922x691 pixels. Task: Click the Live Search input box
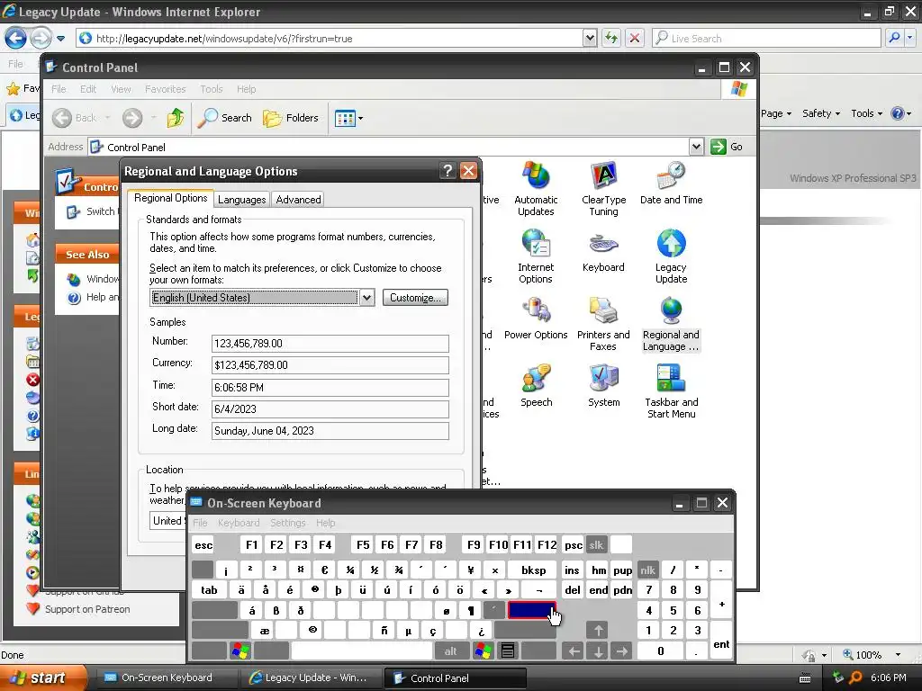click(773, 38)
